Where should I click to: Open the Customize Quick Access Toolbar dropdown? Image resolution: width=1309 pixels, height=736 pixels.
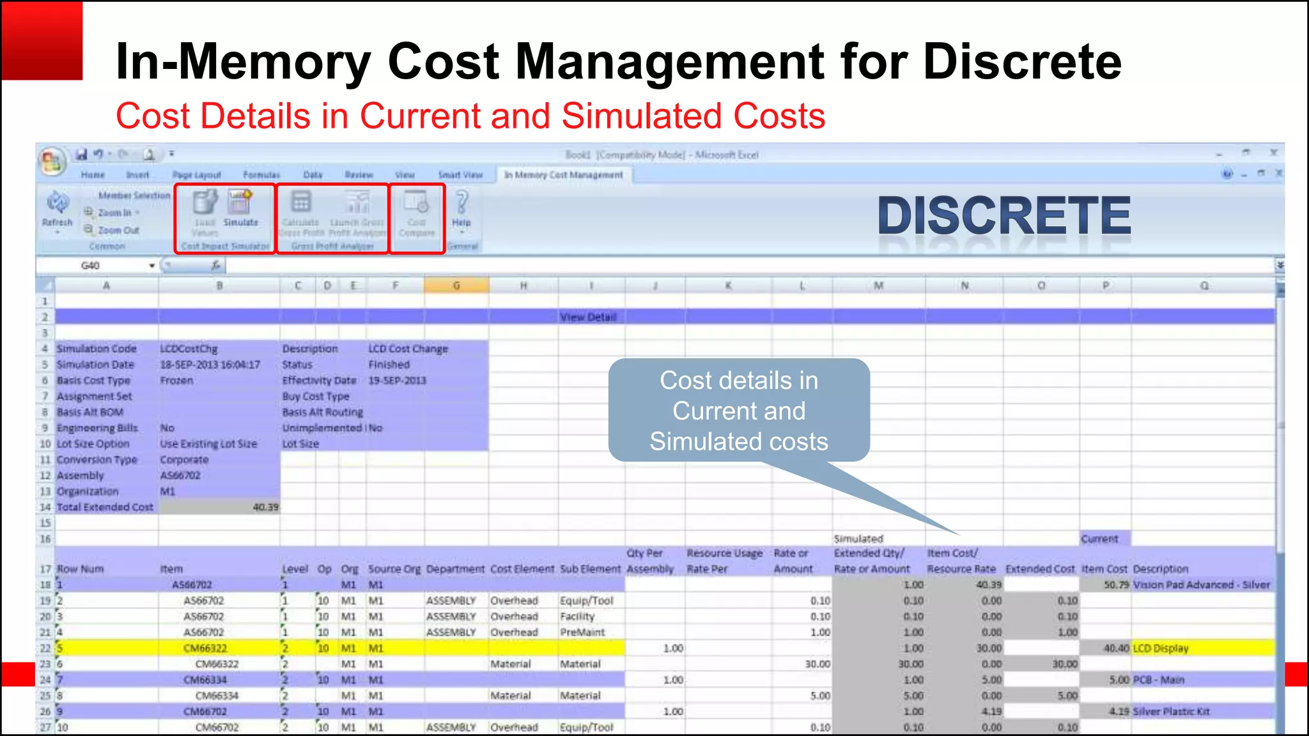coord(171,154)
